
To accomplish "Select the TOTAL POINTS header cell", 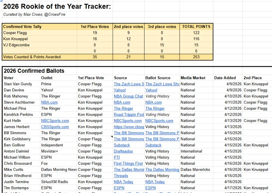I will pos(196,26).
